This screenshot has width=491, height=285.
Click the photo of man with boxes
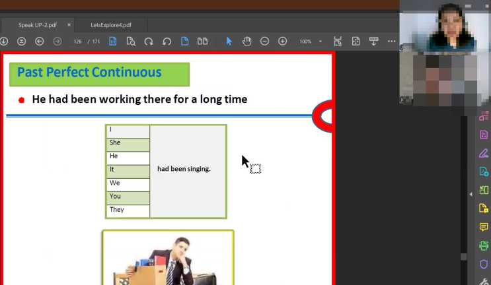coord(168,258)
